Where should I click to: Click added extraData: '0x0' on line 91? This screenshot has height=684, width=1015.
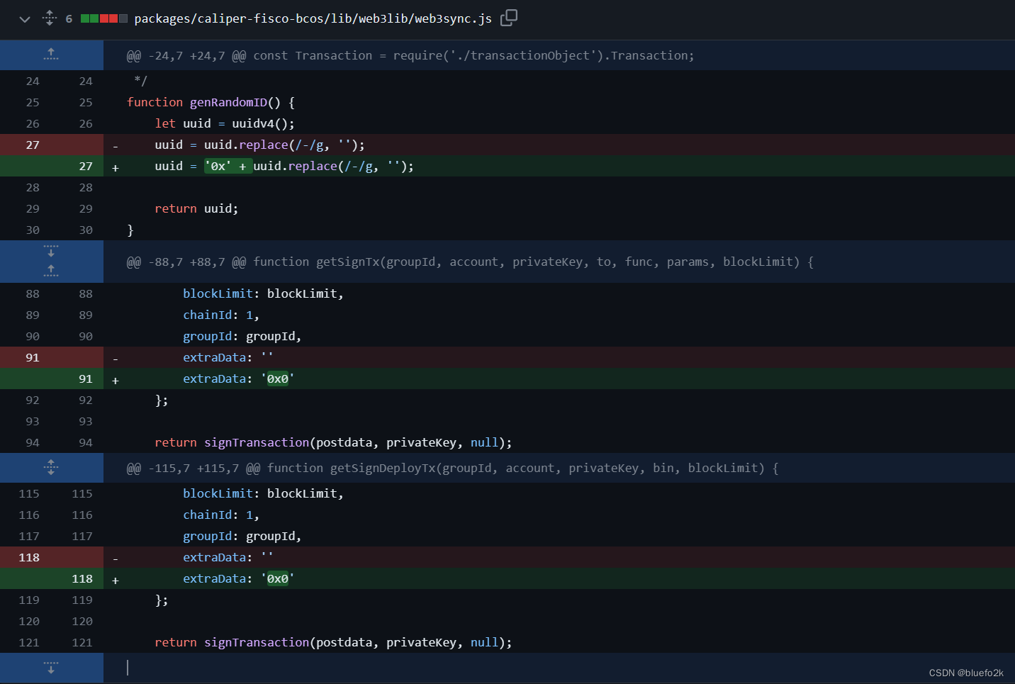[239, 379]
